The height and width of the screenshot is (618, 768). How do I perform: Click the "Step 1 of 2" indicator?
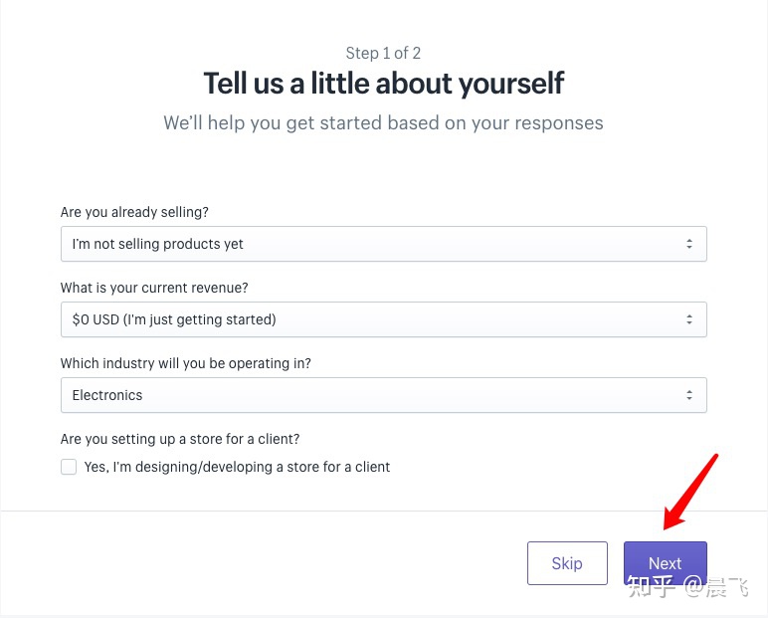tap(383, 53)
